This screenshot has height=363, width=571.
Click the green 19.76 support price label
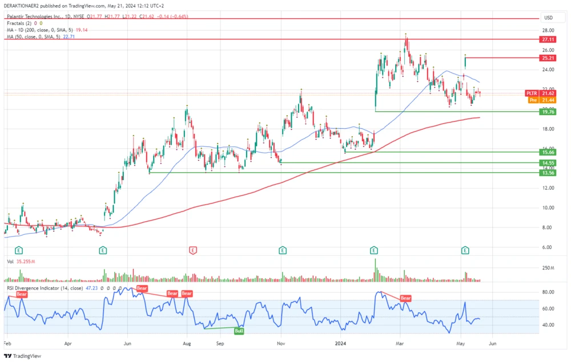[547, 112]
